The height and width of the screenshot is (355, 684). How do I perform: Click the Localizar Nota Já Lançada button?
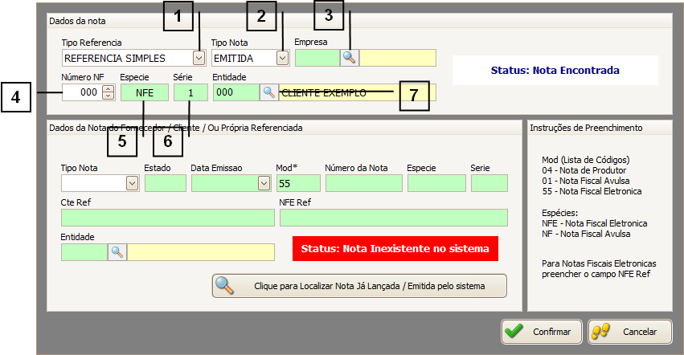pos(359,286)
